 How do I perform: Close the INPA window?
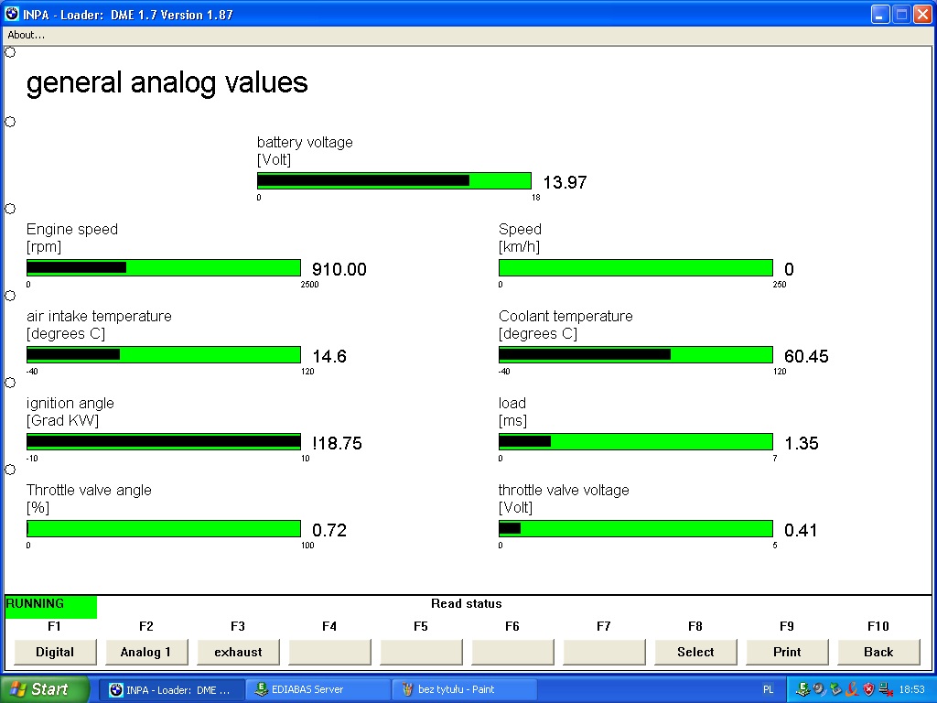click(922, 15)
